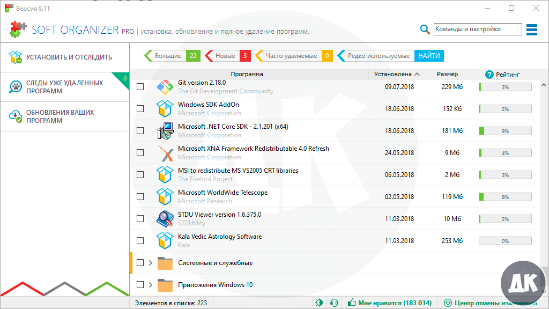Select the Kala Vedic Astrology Software checkbox

[x=140, y=241]
